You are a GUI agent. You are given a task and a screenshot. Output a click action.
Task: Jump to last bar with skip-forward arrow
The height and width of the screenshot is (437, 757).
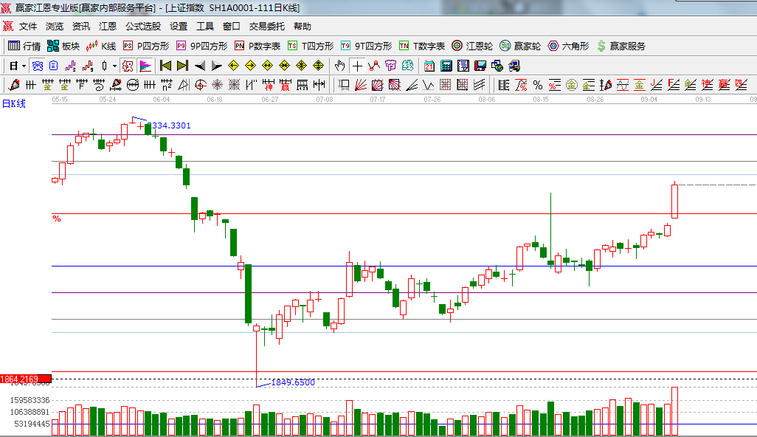(x=182, y=66)
